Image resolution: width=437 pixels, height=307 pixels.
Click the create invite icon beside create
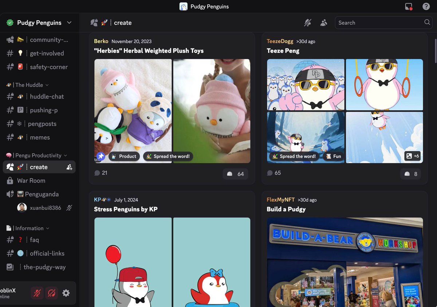[69, 167]
